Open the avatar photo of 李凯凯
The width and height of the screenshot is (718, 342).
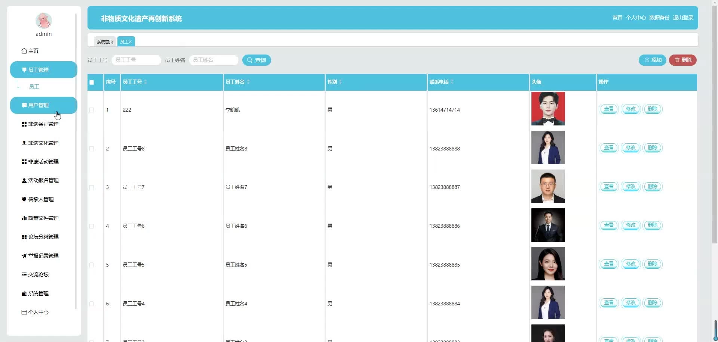[x=548, y=109]
